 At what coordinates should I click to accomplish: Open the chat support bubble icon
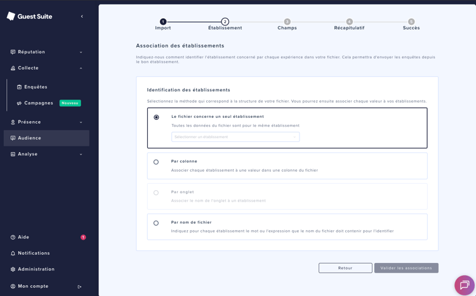coord(464,285)
